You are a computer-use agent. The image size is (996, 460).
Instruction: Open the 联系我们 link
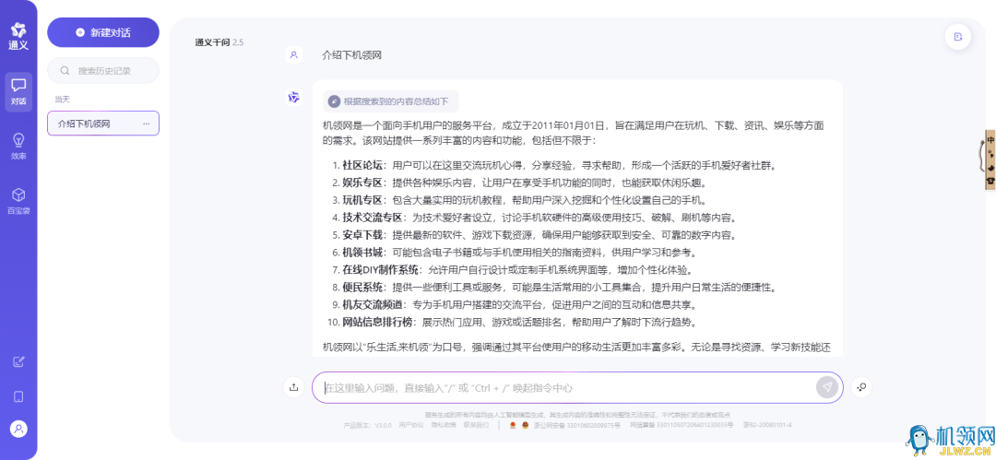pos(476,424)
